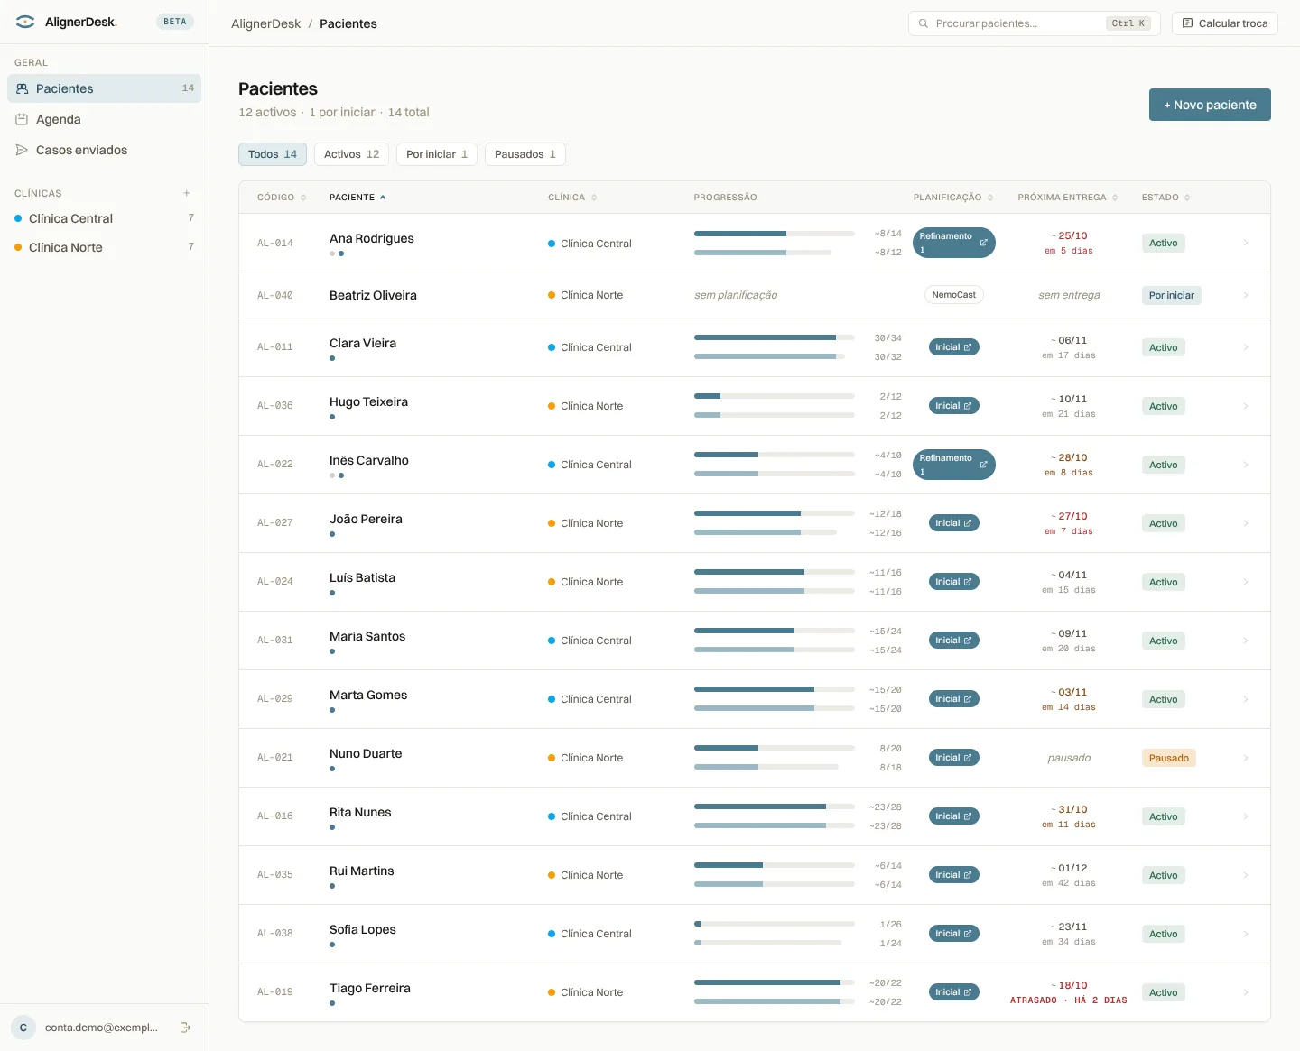This screenshot has height=1051, width=1300.
Task: Click the Casos enviados send icon
Action: tap(22, 150)
